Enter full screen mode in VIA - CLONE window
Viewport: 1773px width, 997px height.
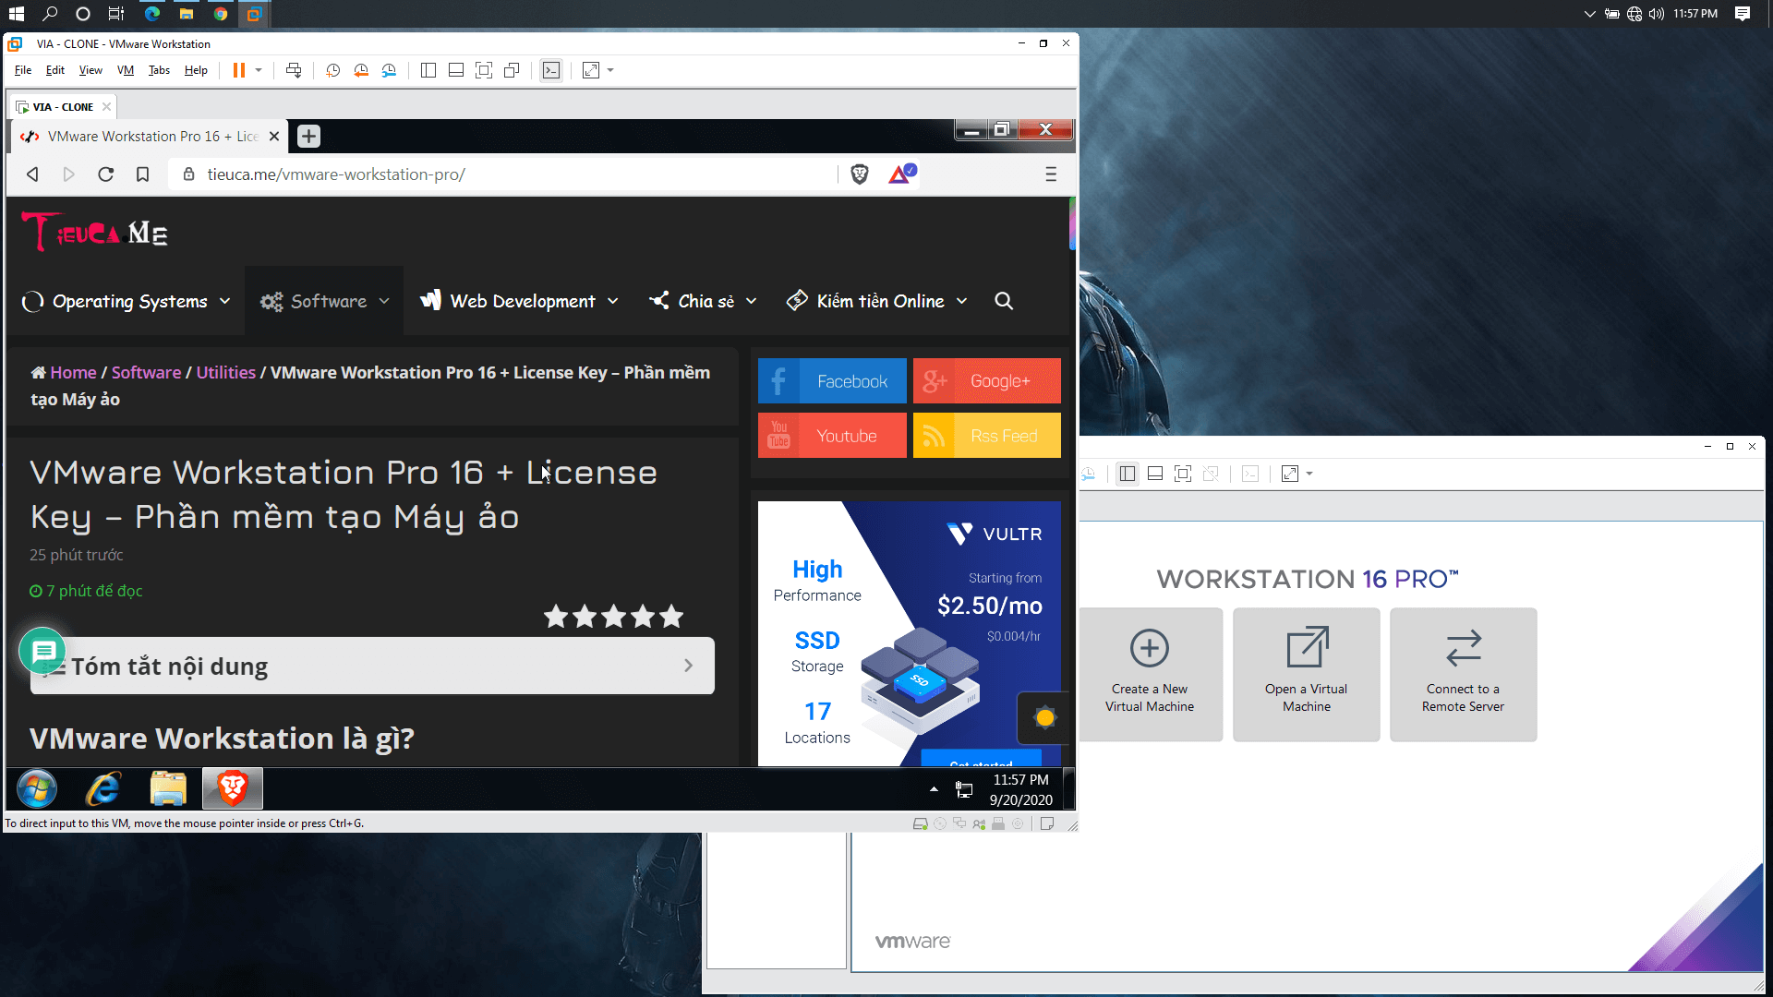coord(484,70)
